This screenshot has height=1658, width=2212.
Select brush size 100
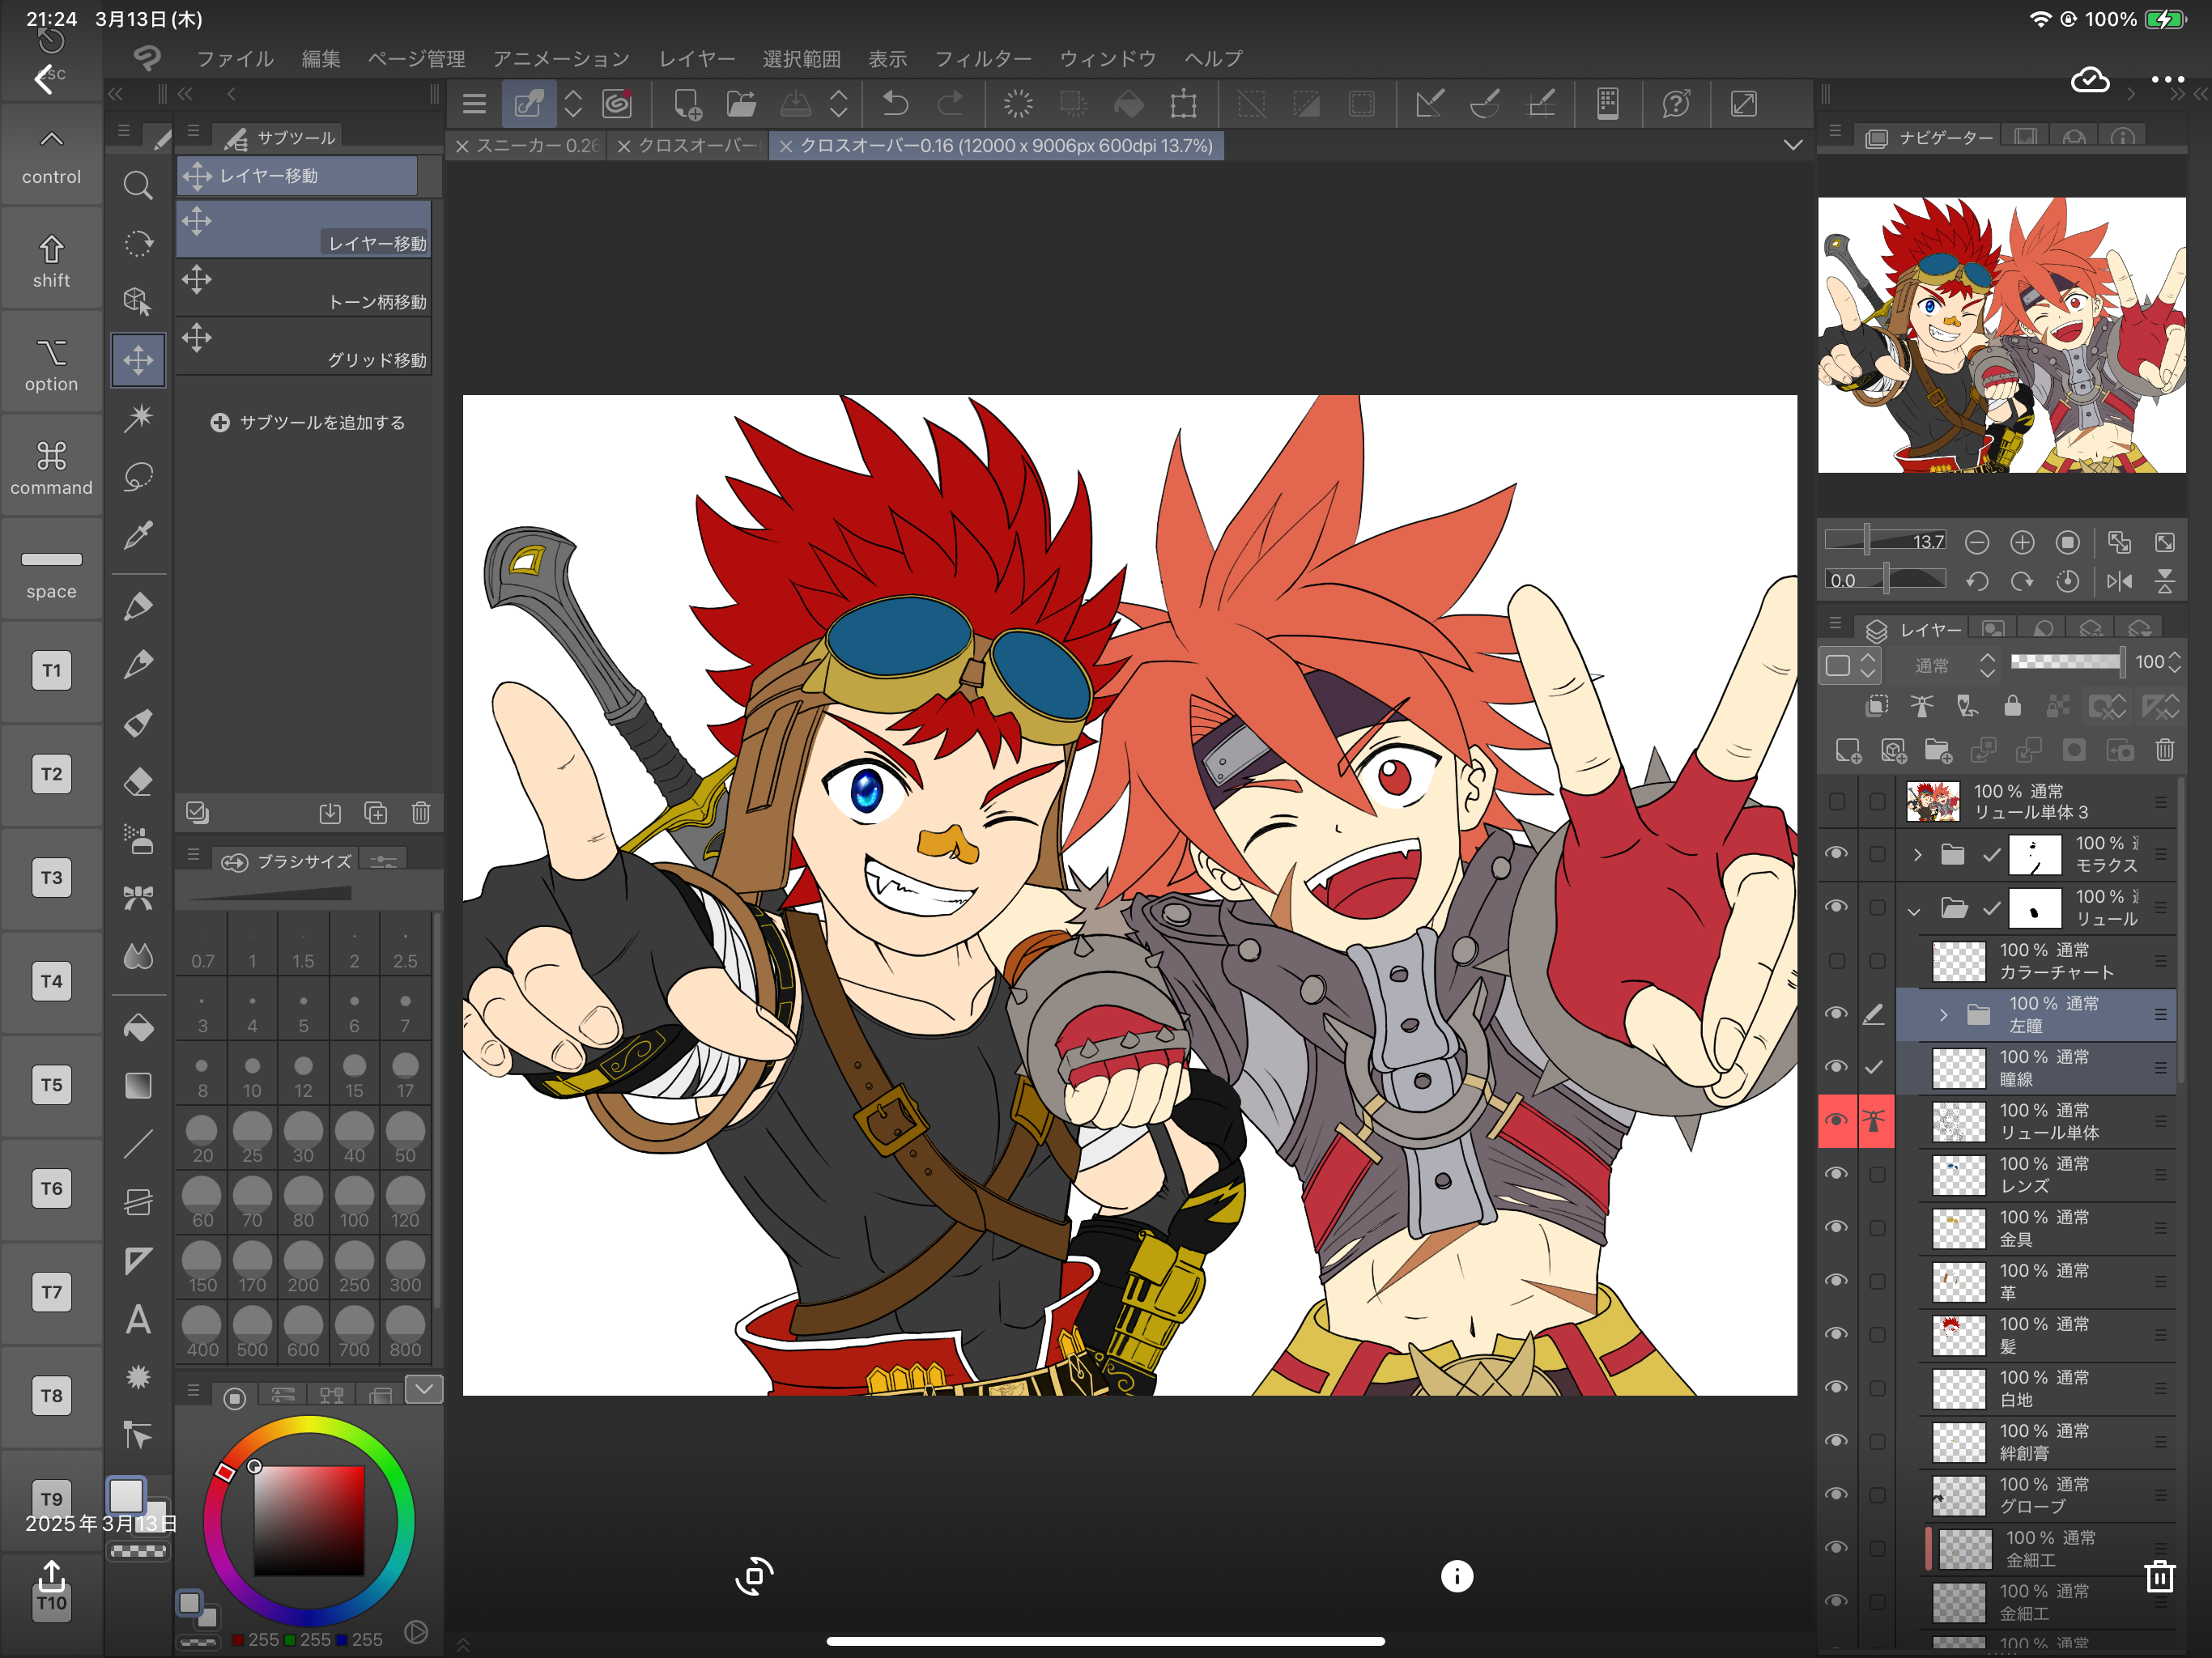(x=354, y=1203)
